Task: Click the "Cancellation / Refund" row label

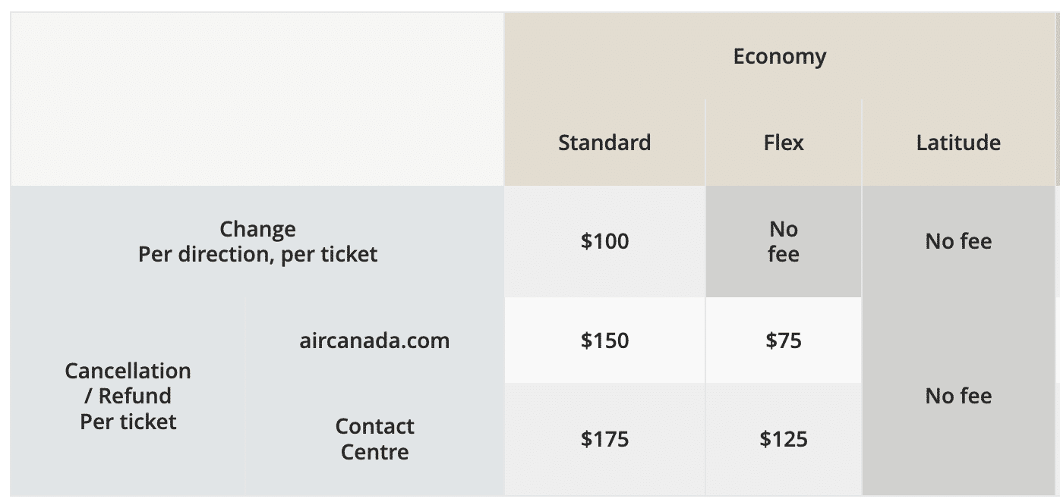Action: point(128,383)
